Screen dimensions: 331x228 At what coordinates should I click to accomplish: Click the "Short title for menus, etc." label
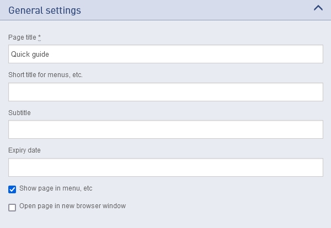tap(45, 75)
